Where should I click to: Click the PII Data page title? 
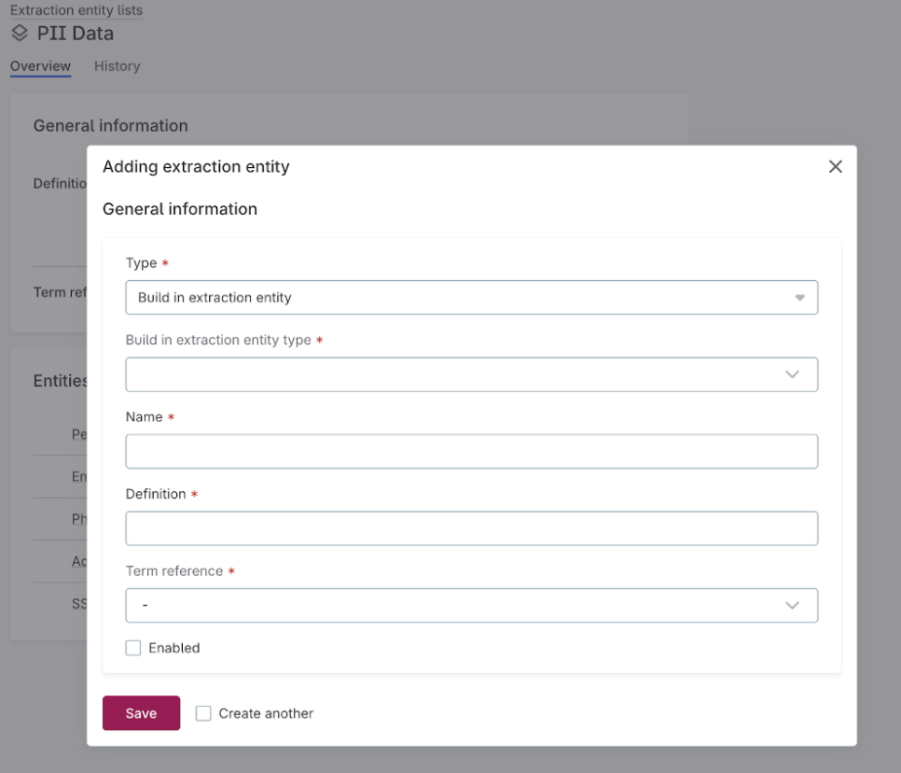click(x=75, y=34)
